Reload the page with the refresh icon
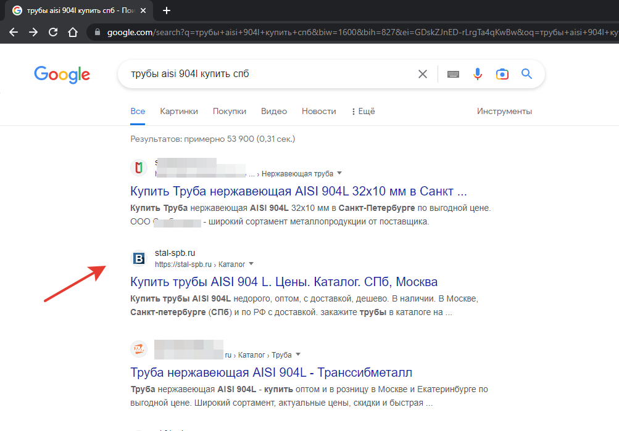This screenshot has height=431, width=619. [53, 31]
